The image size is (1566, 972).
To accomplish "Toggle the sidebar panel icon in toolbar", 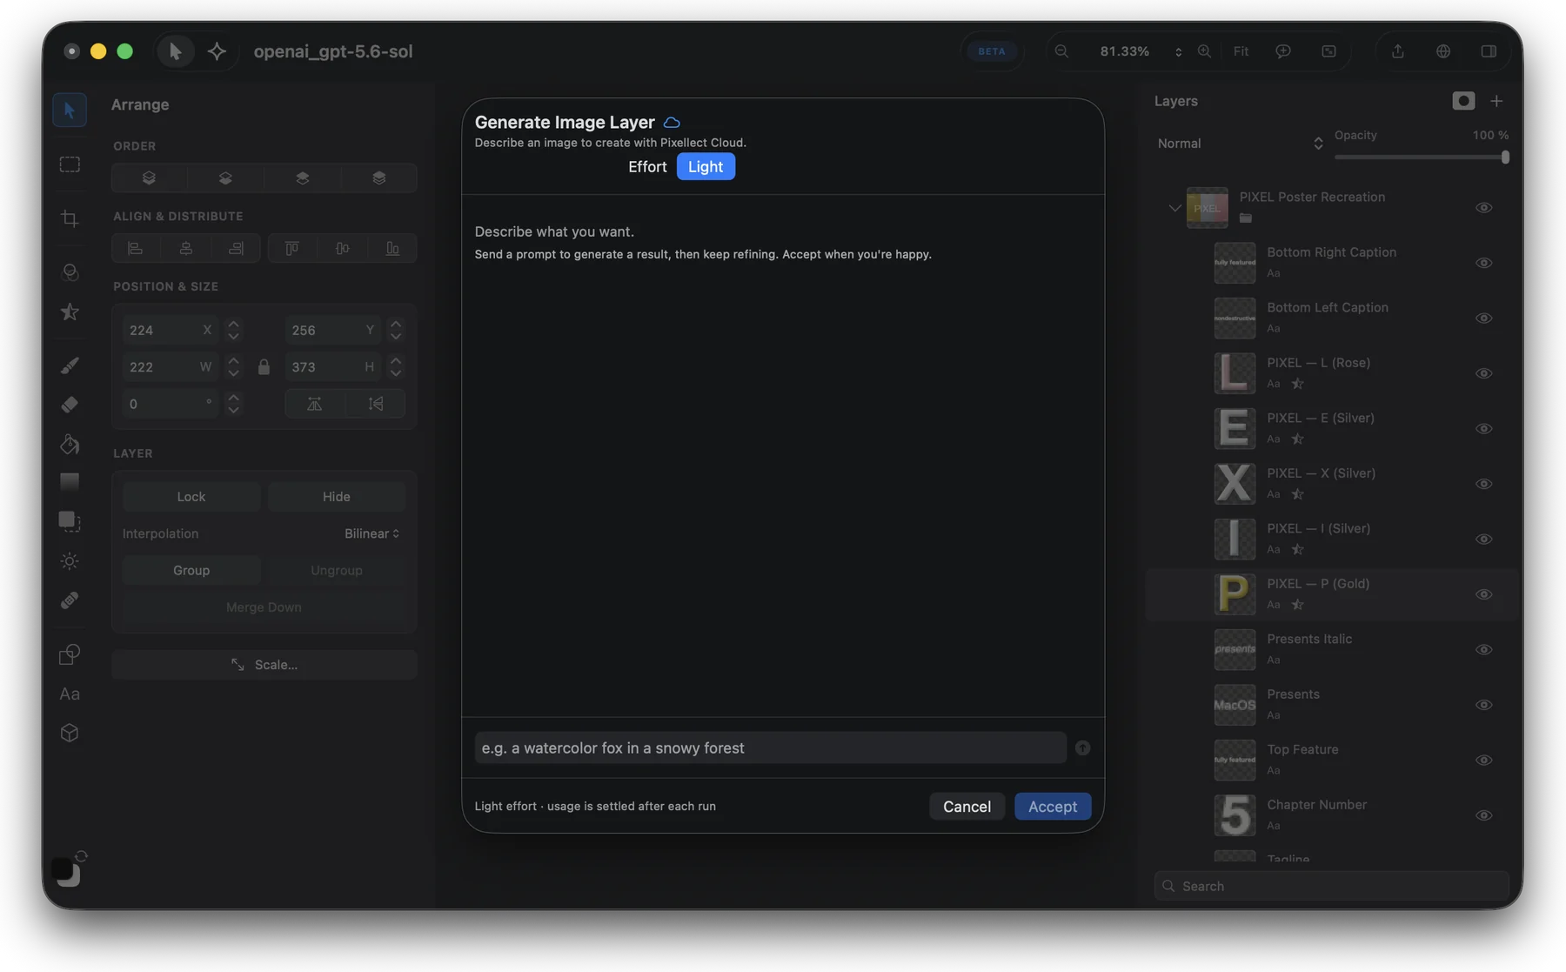I will 1489,51.
